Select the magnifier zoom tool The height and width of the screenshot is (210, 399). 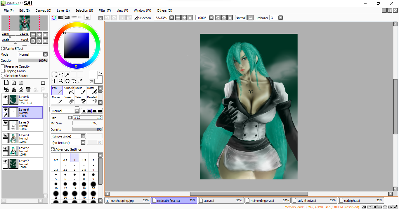pos(61,81)
